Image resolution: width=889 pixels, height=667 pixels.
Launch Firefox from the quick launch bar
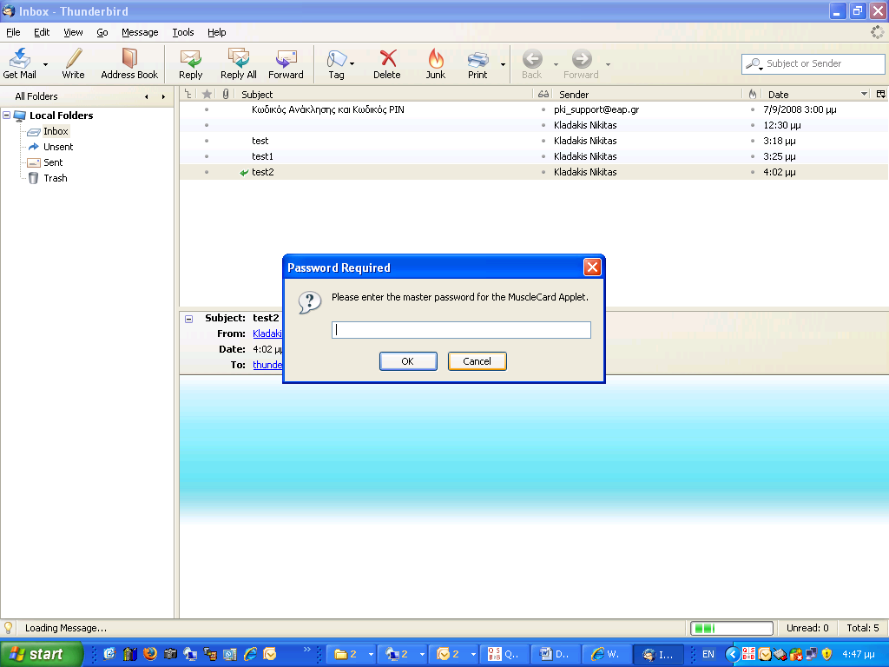149,654
